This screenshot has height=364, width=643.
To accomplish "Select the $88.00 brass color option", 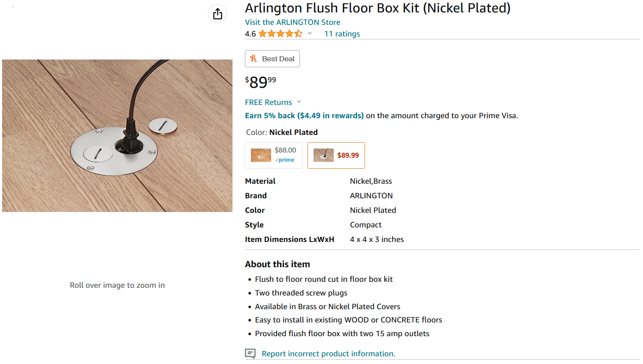I will coord(274,155).
